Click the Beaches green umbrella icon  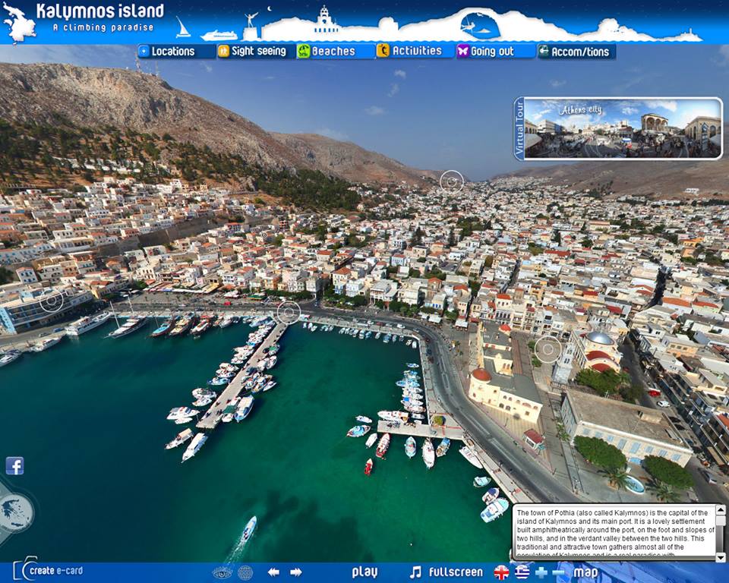303,51
